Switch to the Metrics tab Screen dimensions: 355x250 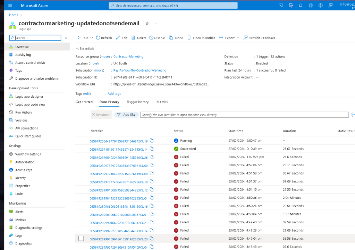pyautogui.click(x=162, y=102)
